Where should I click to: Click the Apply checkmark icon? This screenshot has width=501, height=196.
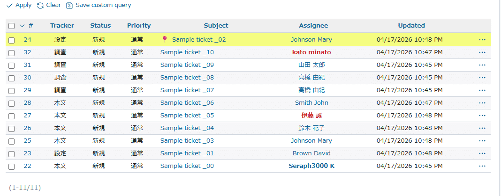9,5
